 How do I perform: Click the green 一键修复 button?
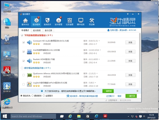click(108, 91)
